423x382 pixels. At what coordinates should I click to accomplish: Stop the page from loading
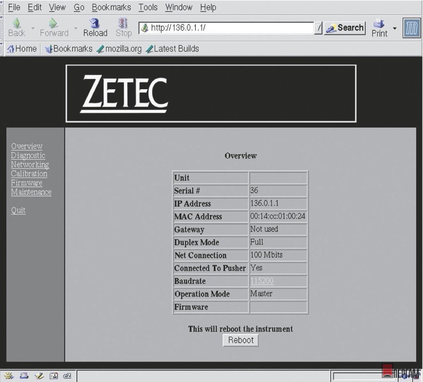123,27
